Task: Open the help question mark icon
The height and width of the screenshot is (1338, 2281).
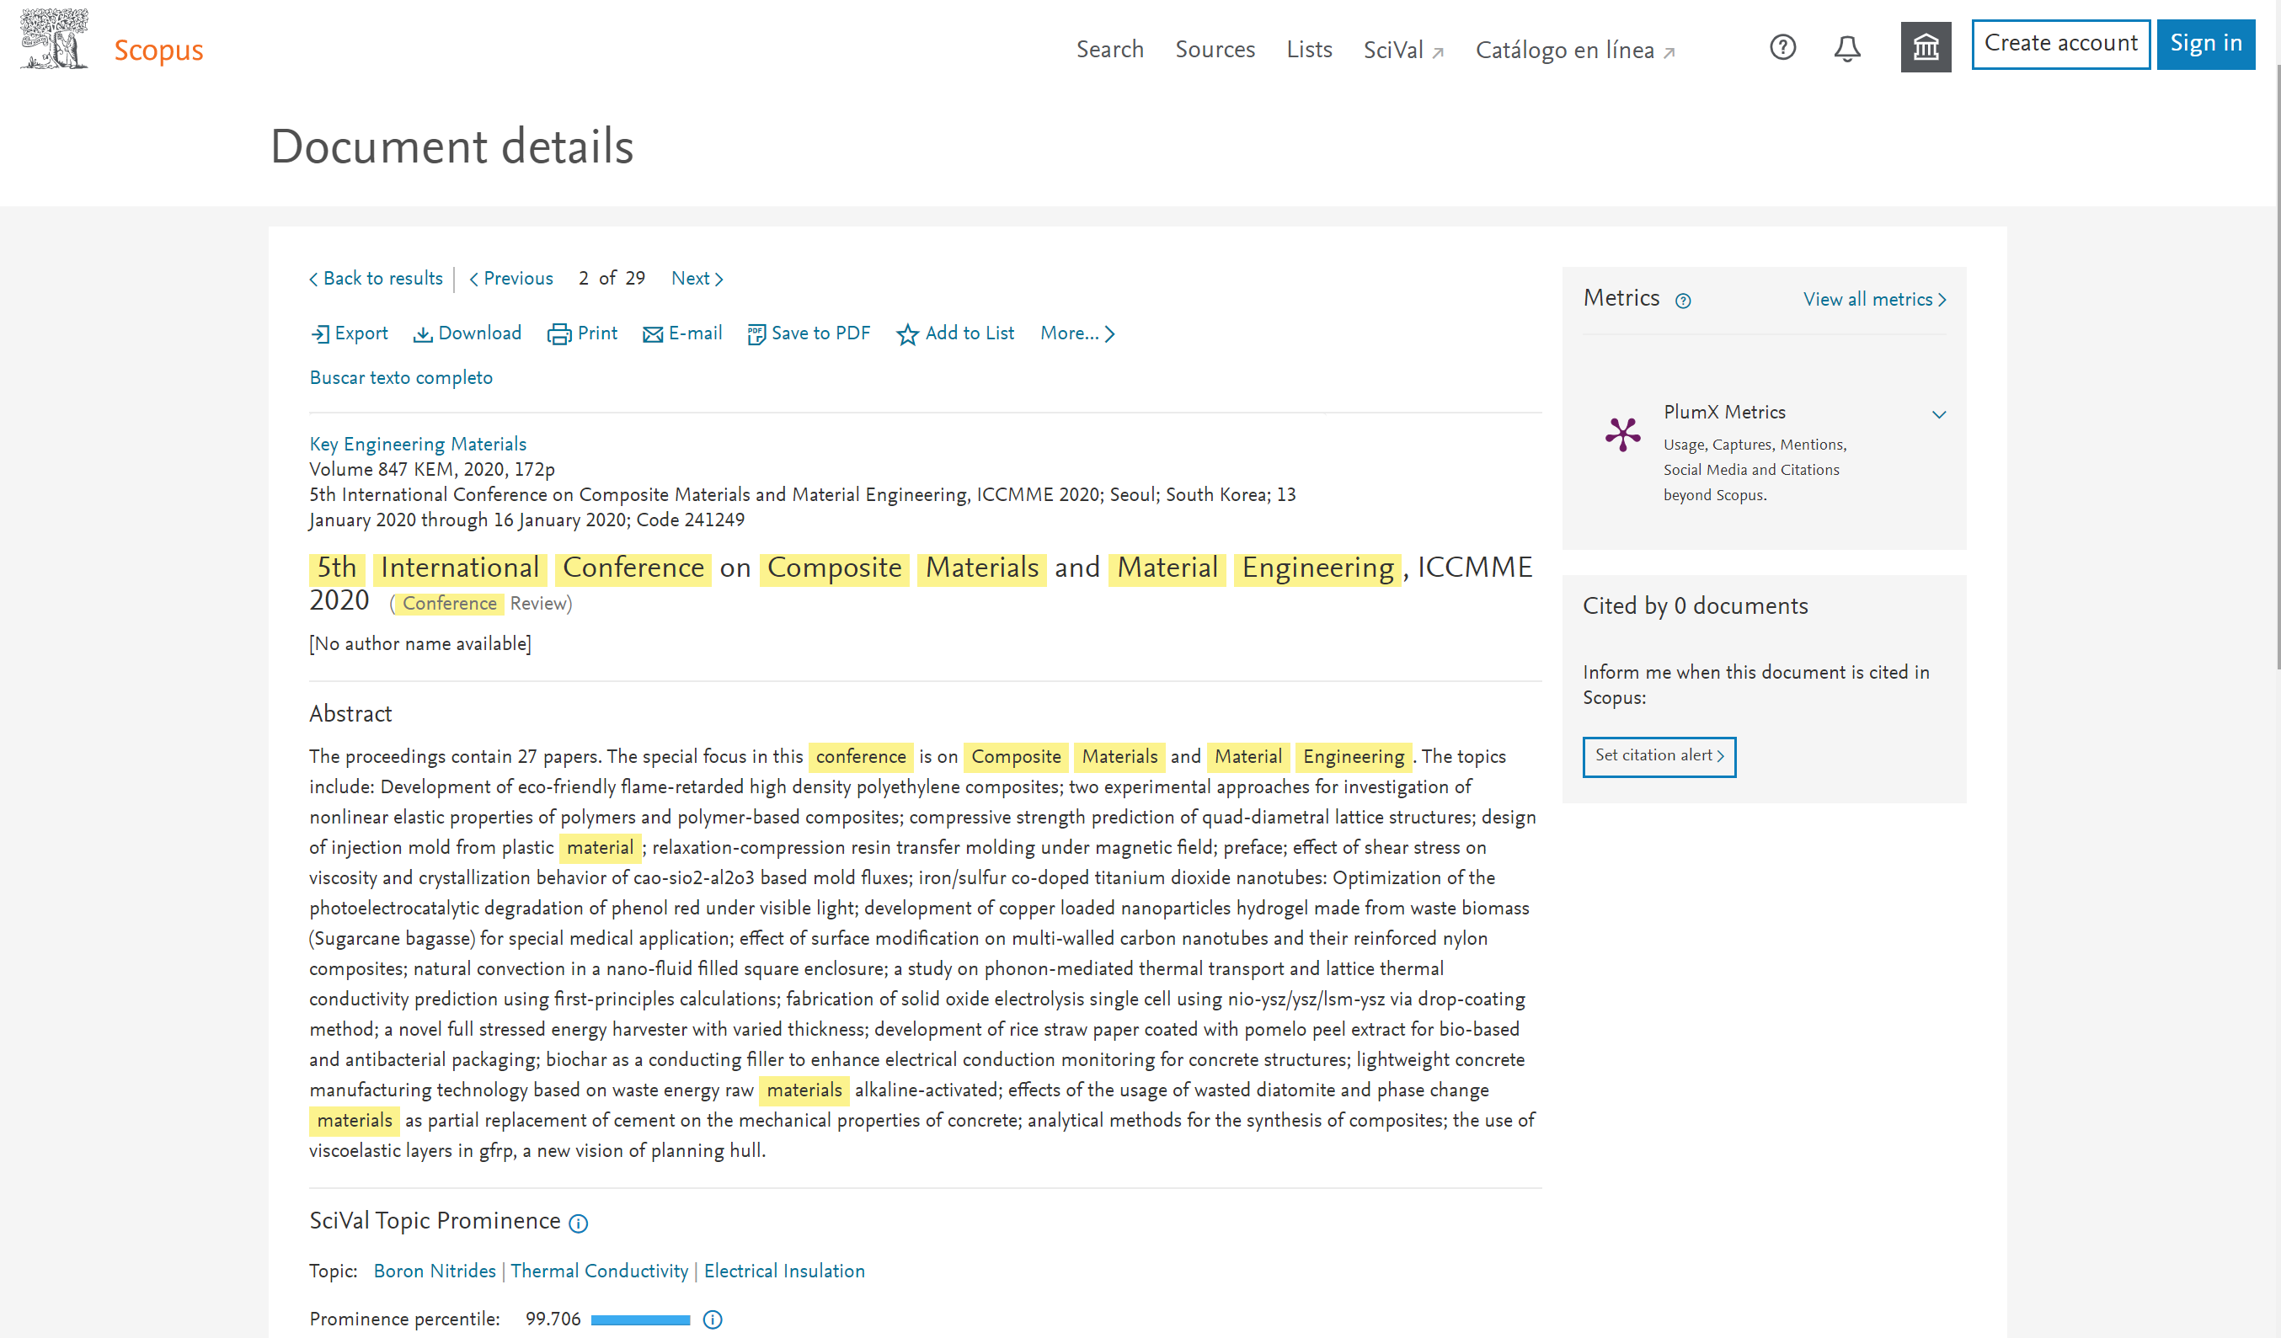Action: point(1782,47)
